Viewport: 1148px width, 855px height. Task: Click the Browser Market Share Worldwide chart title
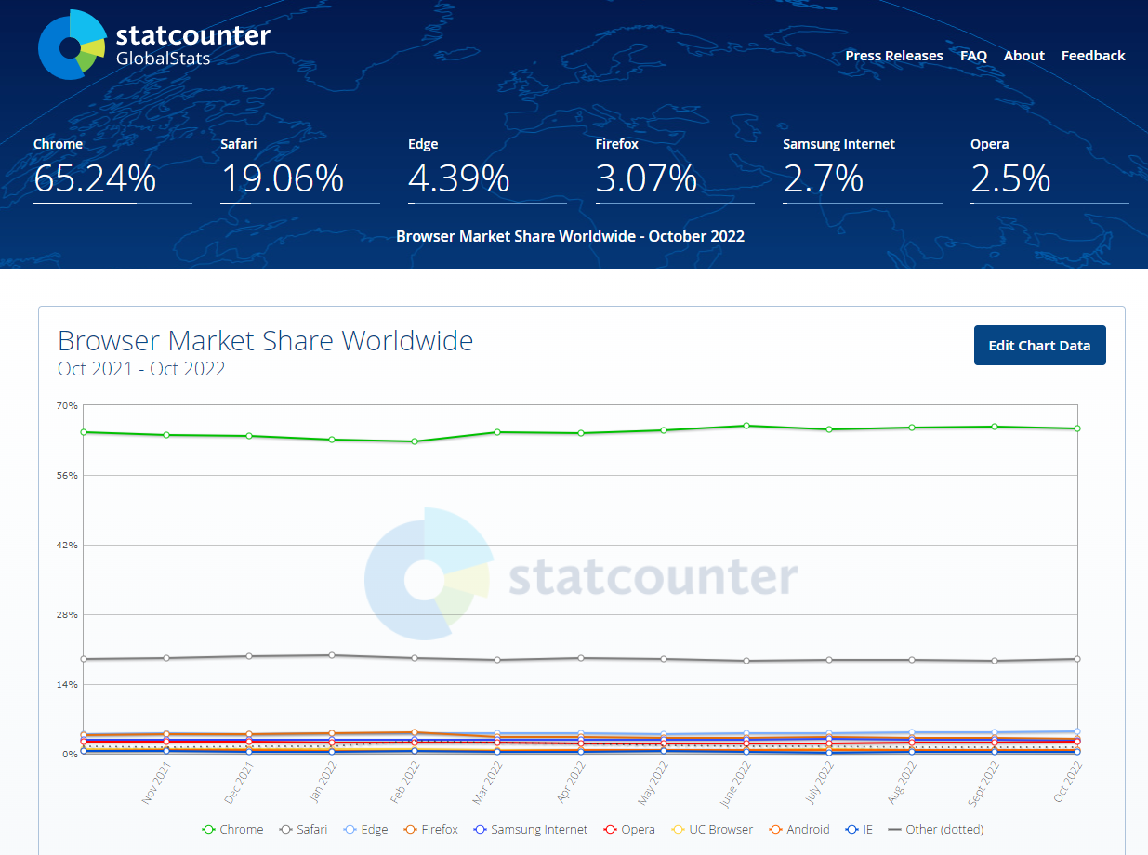[x=266, y=341]
